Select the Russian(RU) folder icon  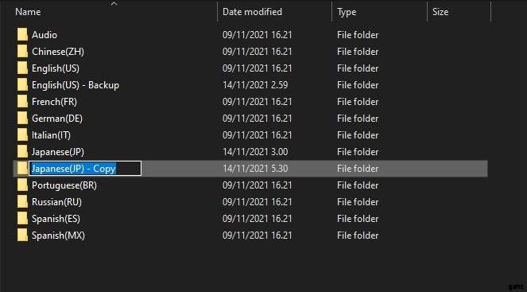[x=22, y=202]
